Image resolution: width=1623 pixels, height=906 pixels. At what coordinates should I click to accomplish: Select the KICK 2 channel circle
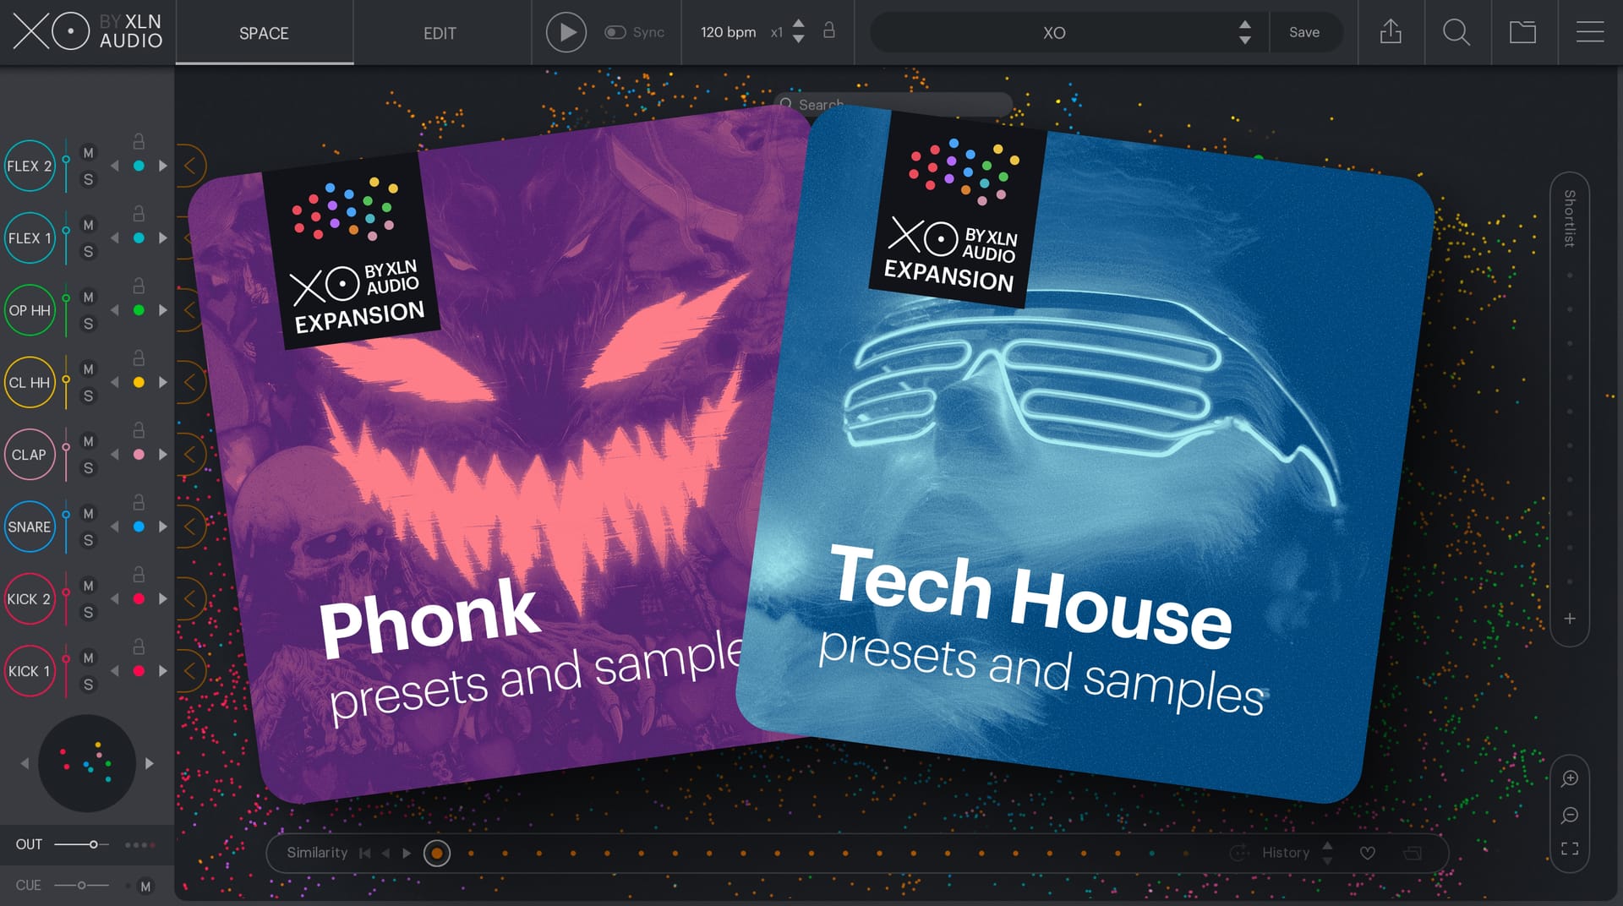pyautogui.click(x=30, y=599)
